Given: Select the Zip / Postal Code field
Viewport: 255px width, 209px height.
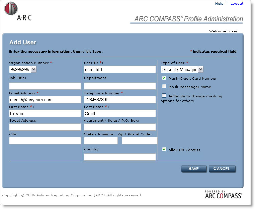Looking at the screenshot, I should coord(140,141).
